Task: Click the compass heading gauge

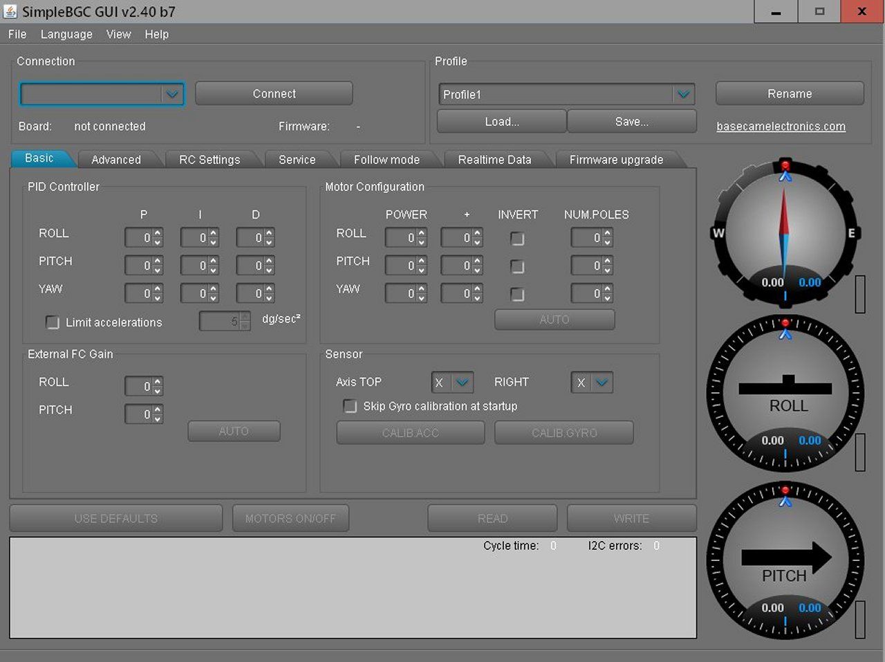Action: coord(785,232)
